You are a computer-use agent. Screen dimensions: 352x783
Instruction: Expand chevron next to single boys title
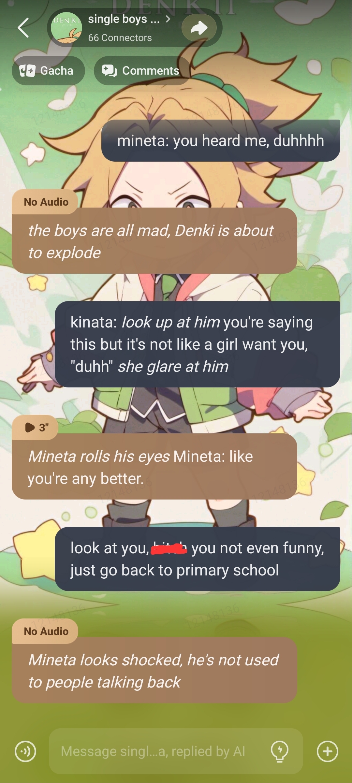coord(168,19)
